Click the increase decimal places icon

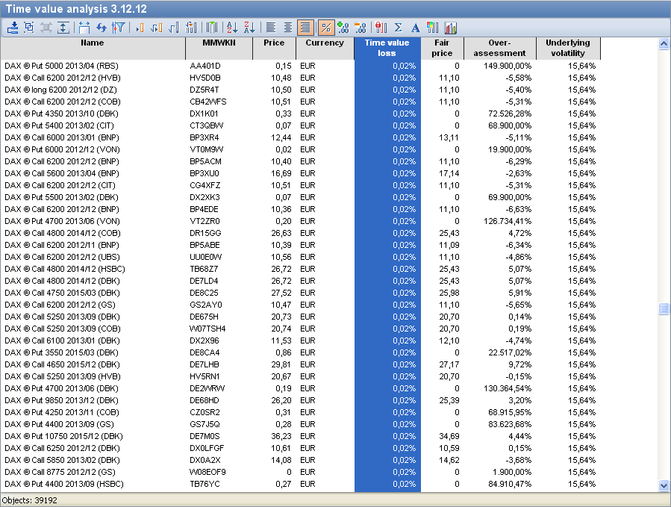pyautogui.click(x=343, y=28)
